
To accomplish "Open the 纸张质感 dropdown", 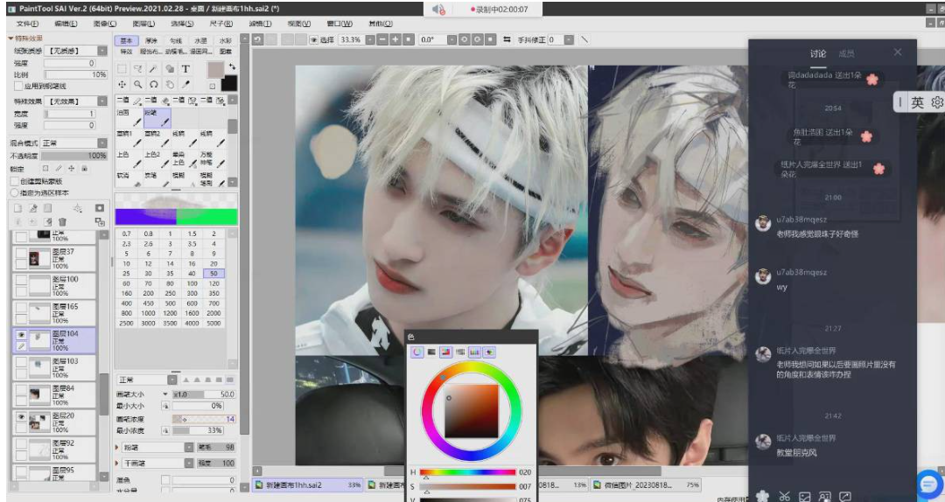I will click(73, 52).
